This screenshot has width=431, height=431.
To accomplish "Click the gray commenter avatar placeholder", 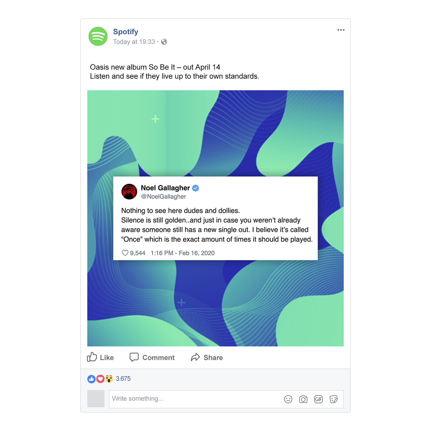I will pos(96,399).
